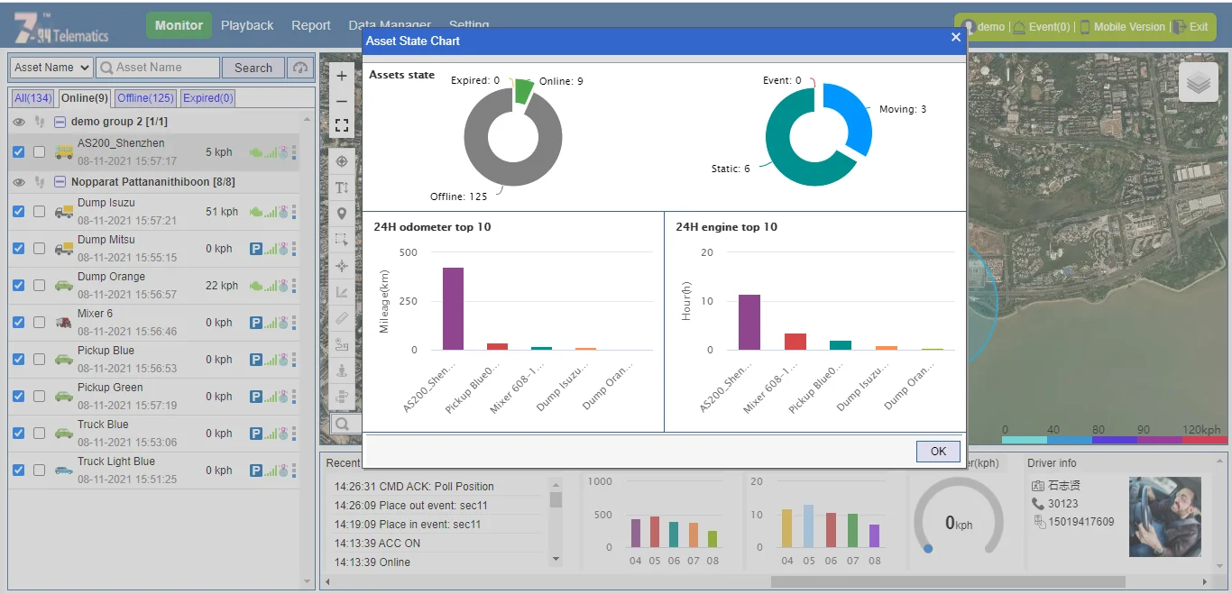Click the map layers icon
This screenshot has height=594, width=1232.
pos(1198,83)
